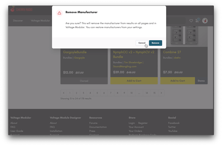222x146 pixels.
Task: Open Forums footer link
Action: pyautogui.click(x=93, y=123)
